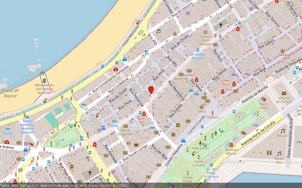Image resolution: width=302 pixels, height=188 pixels.
Task: Click the My by Dux music note icon
Action: click(279, 154)
